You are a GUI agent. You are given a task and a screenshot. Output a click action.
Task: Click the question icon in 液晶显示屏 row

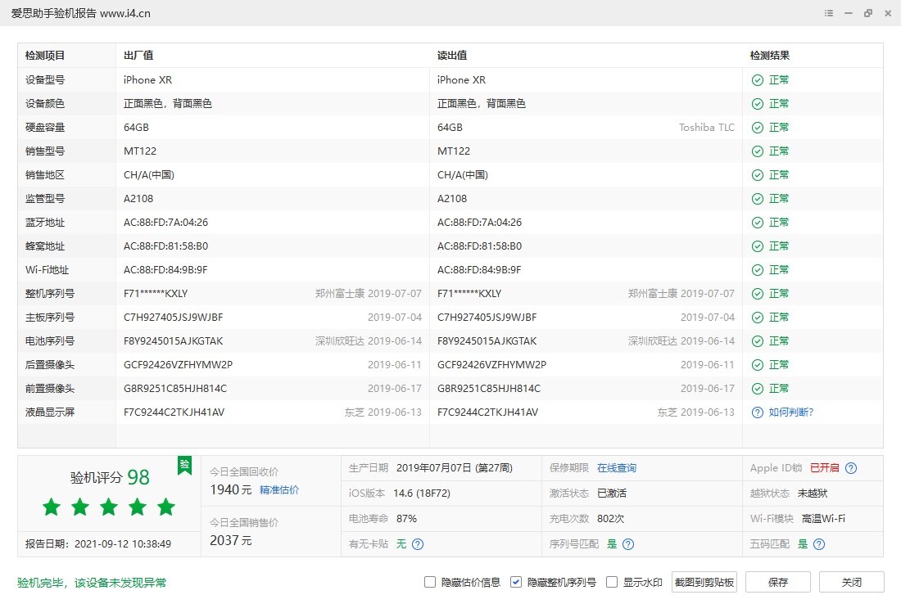[x=758, y=412]
